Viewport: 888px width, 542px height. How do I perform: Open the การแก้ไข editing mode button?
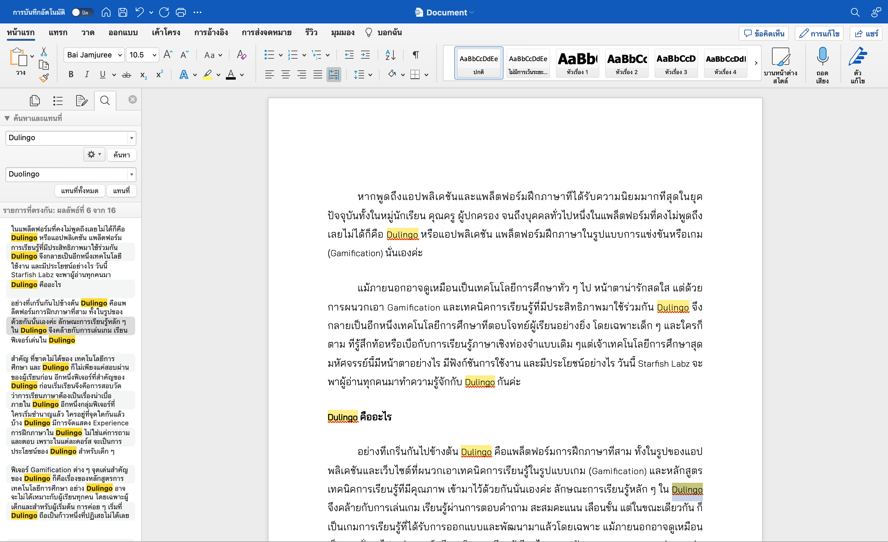point(819,33)
